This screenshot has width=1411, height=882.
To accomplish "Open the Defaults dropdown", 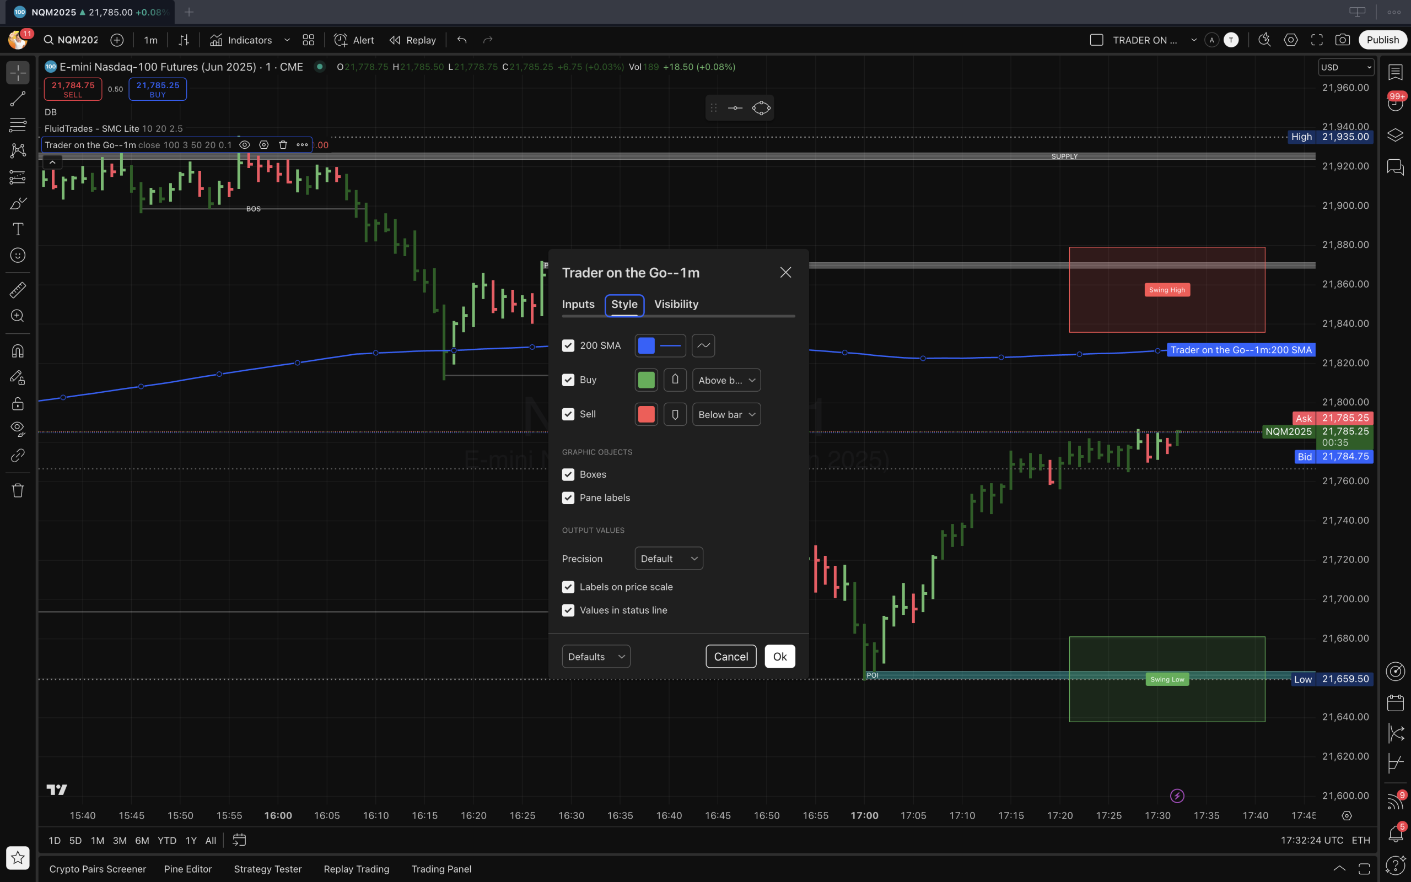I will coord(596,656).
